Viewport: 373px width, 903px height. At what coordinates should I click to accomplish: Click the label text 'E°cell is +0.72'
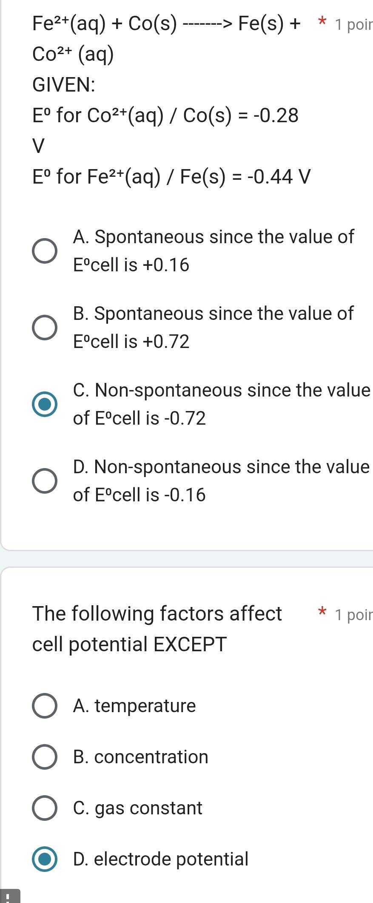(x=131, y=342)
